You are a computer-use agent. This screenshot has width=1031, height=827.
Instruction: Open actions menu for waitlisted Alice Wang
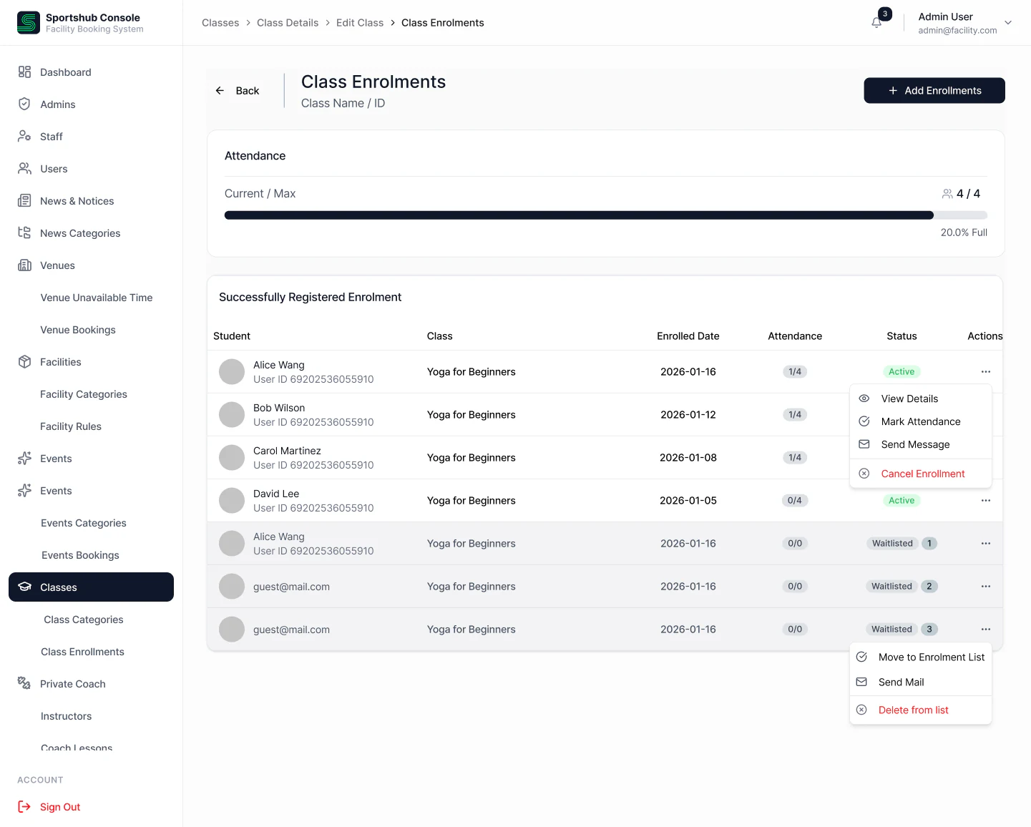pyautogui.click(x=986, y=544)
